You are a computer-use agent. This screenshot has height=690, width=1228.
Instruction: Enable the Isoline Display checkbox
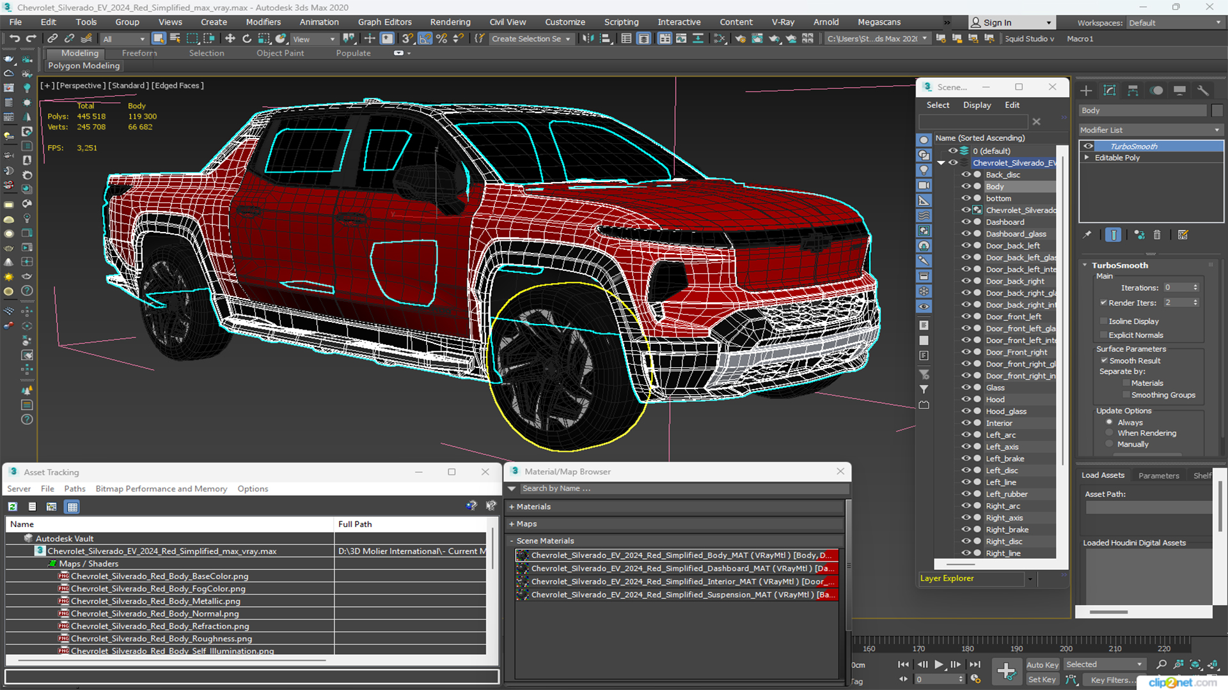[x=1103, y=321]
